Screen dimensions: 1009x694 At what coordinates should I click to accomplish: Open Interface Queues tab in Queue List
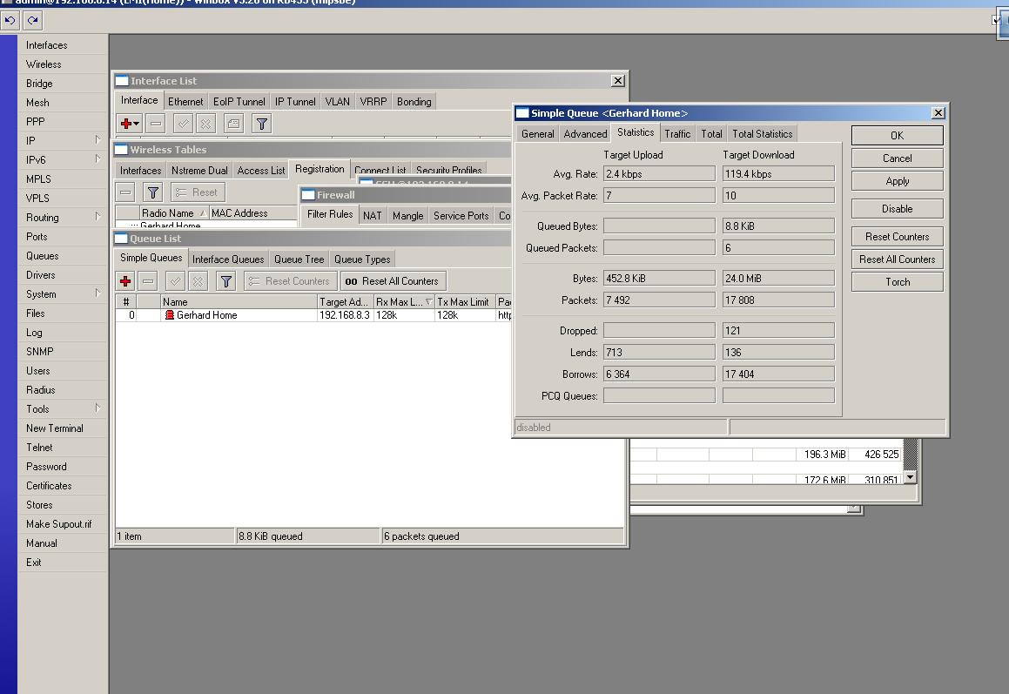(x=228, y=259)
